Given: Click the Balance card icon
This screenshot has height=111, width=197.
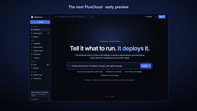Looking at the screenshot, I should [x=32, y=37].
